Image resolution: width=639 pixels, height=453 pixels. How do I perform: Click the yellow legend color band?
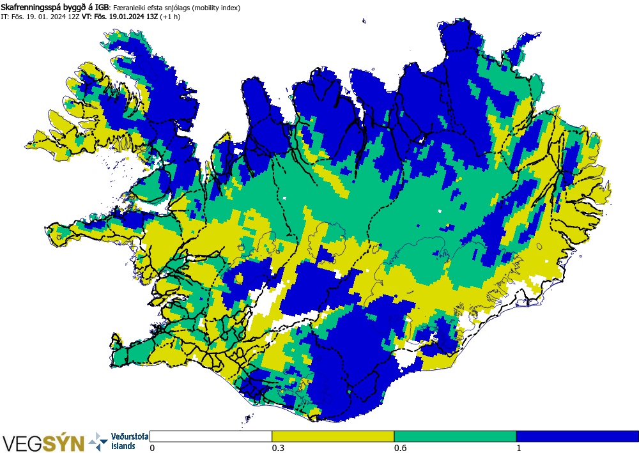(333, 436)
